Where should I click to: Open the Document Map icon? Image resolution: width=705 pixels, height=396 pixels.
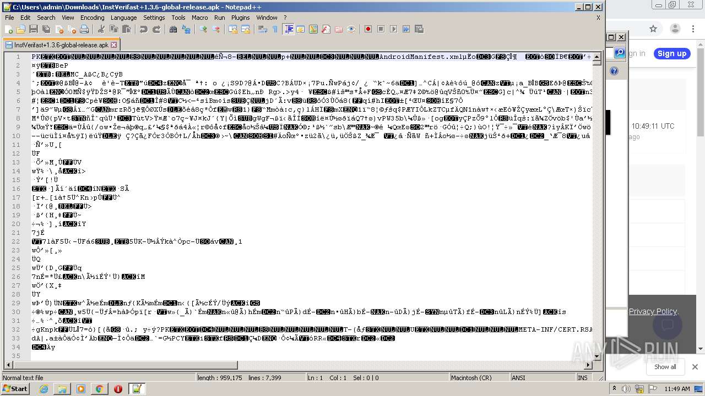(313, 29)
